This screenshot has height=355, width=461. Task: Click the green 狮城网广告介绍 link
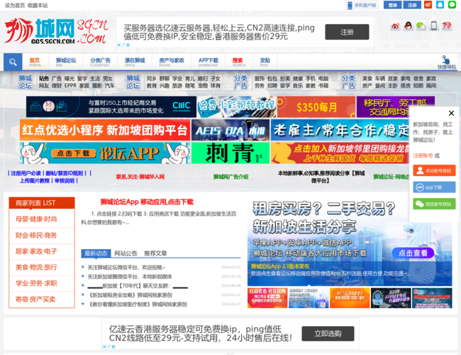click(x=230, y=177)
